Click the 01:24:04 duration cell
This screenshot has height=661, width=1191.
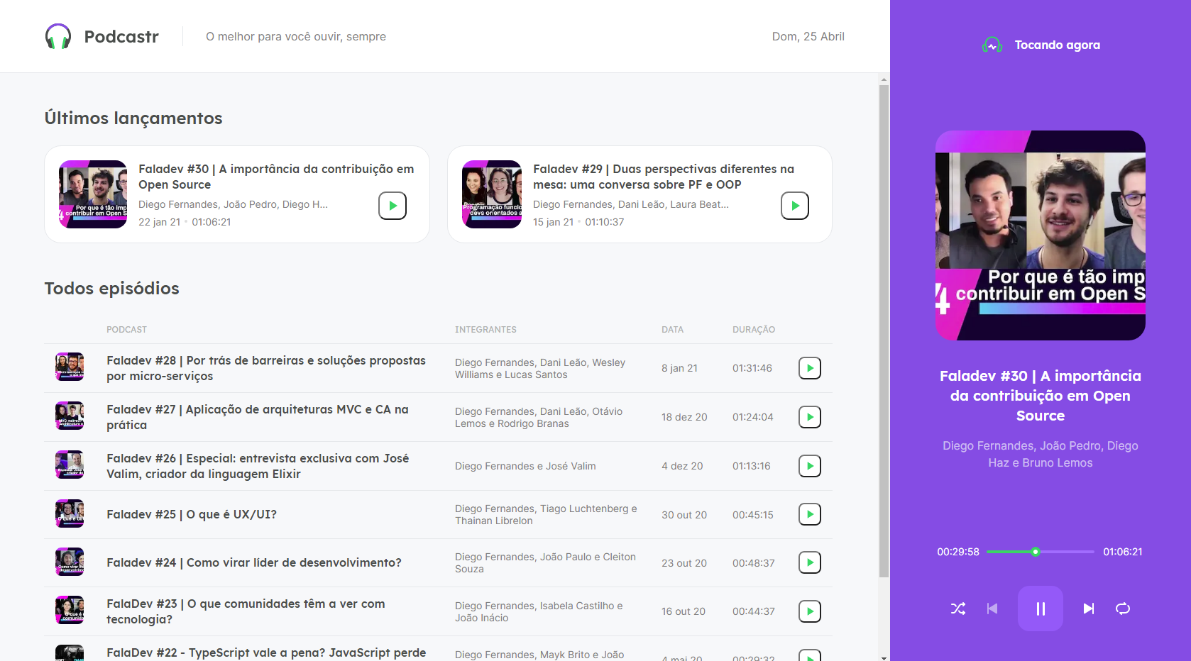point(753,417)
